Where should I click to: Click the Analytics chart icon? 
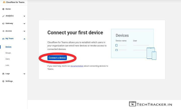(3, 16)
